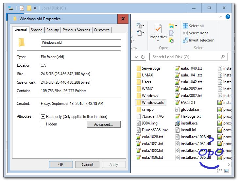Switch to the Sharing tab
The image size is (238, 181).
37,30
